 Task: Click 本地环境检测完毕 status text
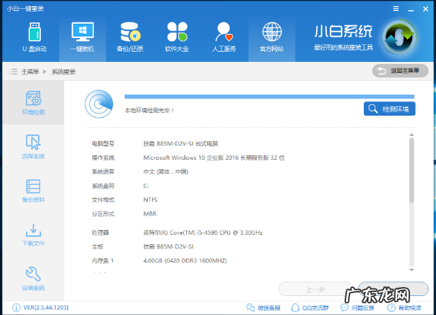coord(149,110)
